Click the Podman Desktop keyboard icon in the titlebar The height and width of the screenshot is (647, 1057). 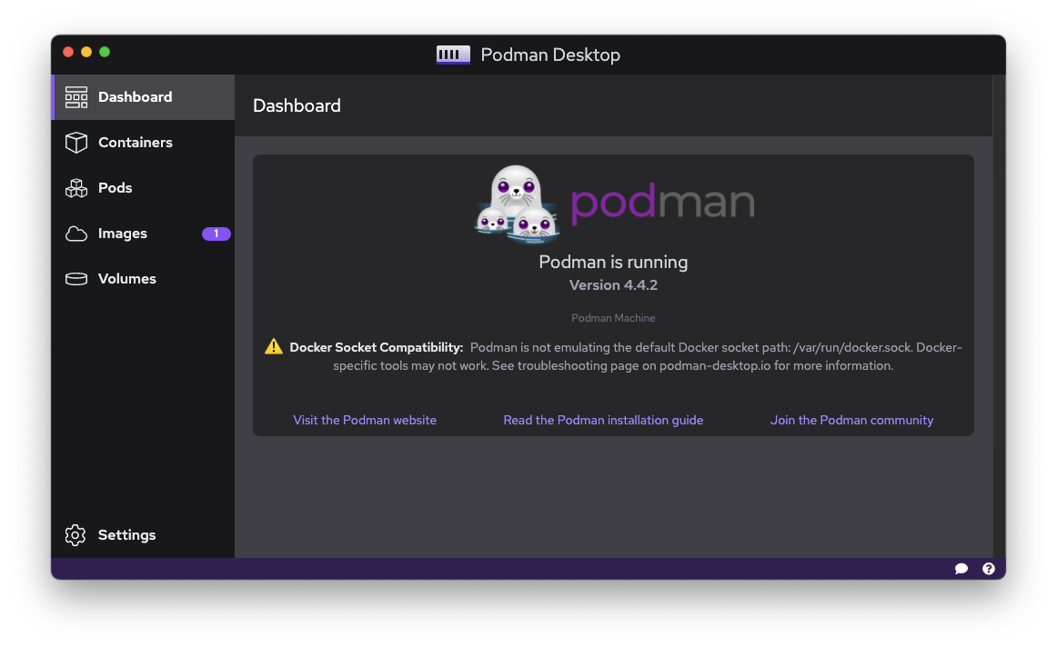point(452,55)
